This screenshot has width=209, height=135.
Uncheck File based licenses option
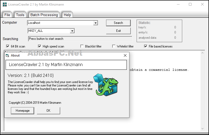point(146,46)
